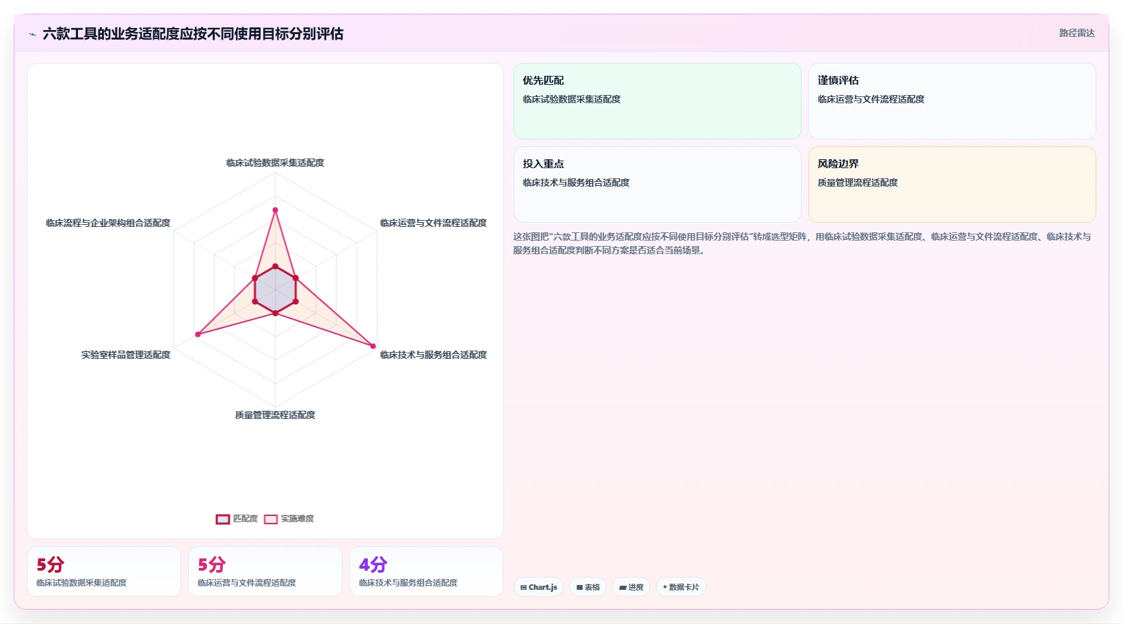This screenshot has width=1123, height=624.
Task: Click the 实验室样品管理适配度 axis label
Action: click(126, 355)
